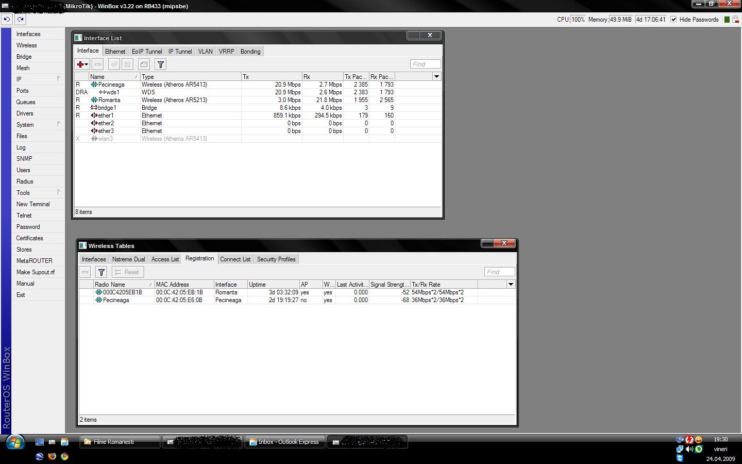742x464 pixels.
Task: Sort by Name column in Interface List
Action: click(x=114, y=77)
